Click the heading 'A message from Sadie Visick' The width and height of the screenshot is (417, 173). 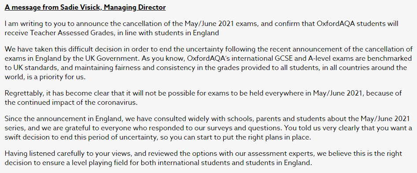pos(53,7)
